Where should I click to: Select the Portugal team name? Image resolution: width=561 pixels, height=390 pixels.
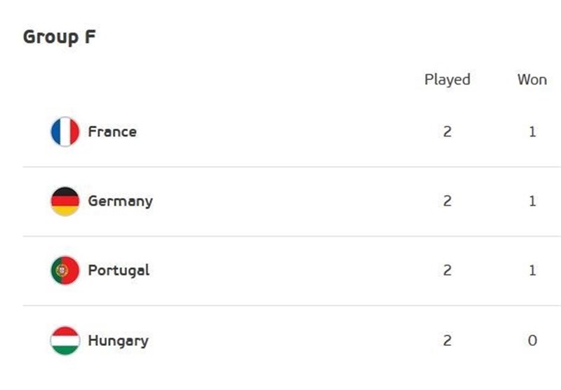[x=119, y=270]
